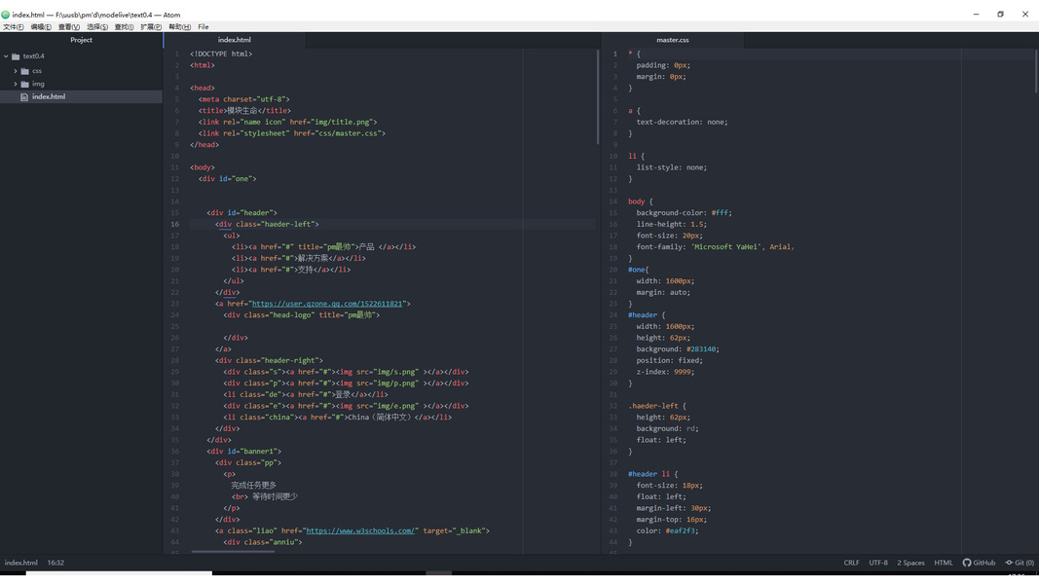The width and height of the screenshot is (1039, 584).
Task: Click the css folder icon
Action: [25, 71]
